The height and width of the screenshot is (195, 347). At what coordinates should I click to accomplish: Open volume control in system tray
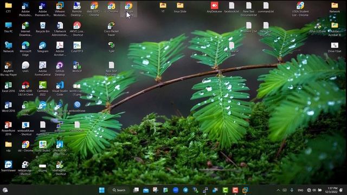point(314,190)
